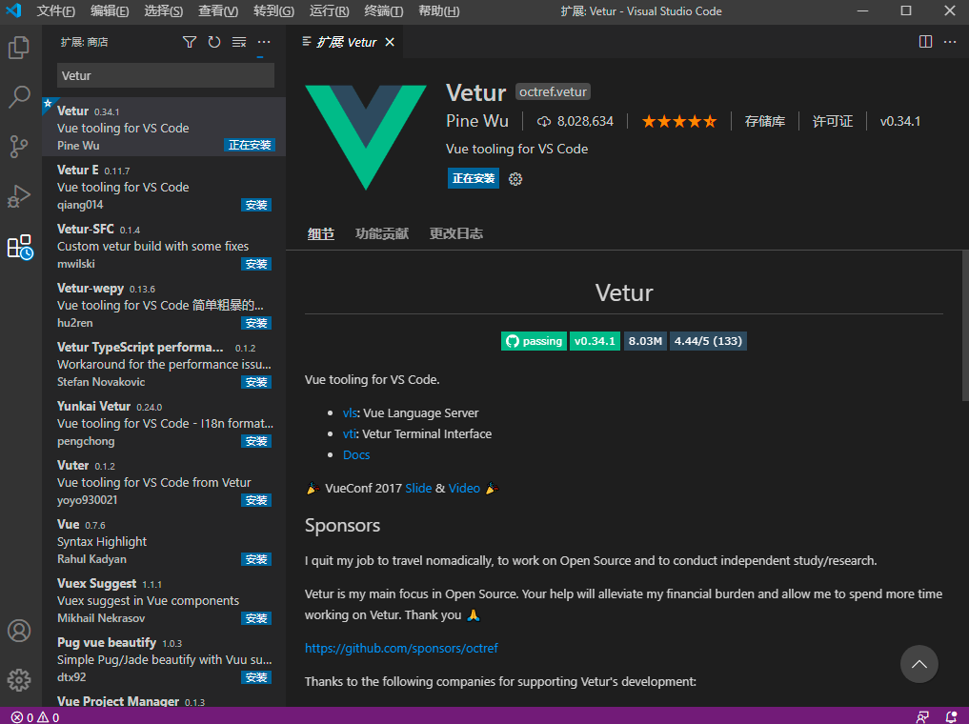
Task: Click the five-star rating of Vetur
Action: click(679, 121)
